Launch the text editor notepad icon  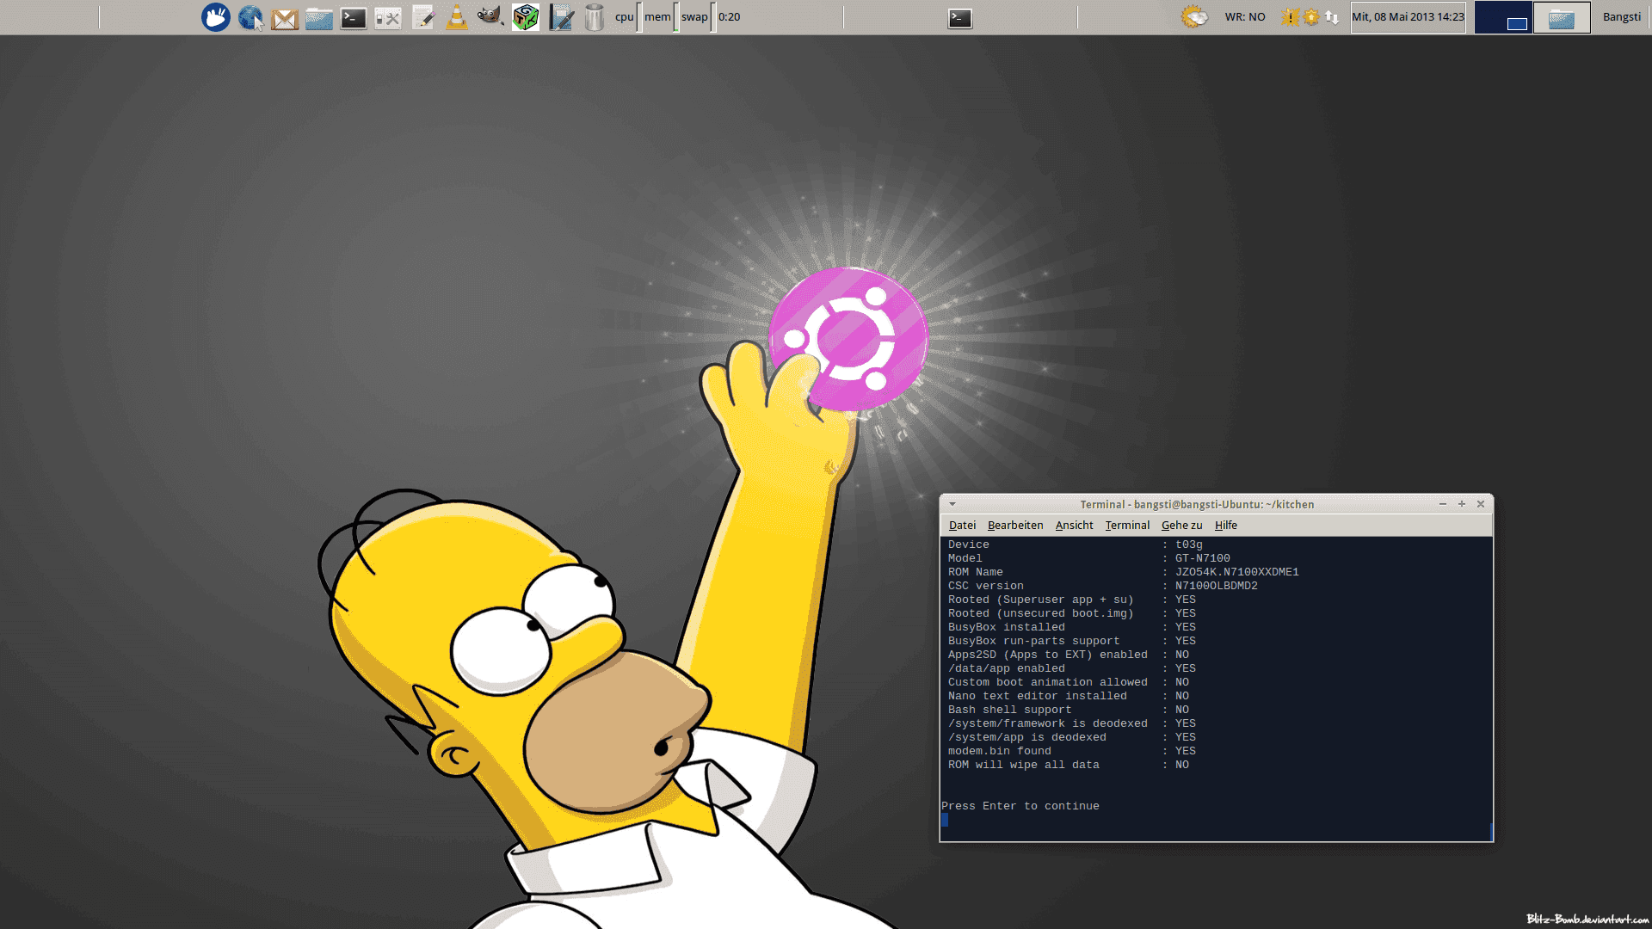422,17
